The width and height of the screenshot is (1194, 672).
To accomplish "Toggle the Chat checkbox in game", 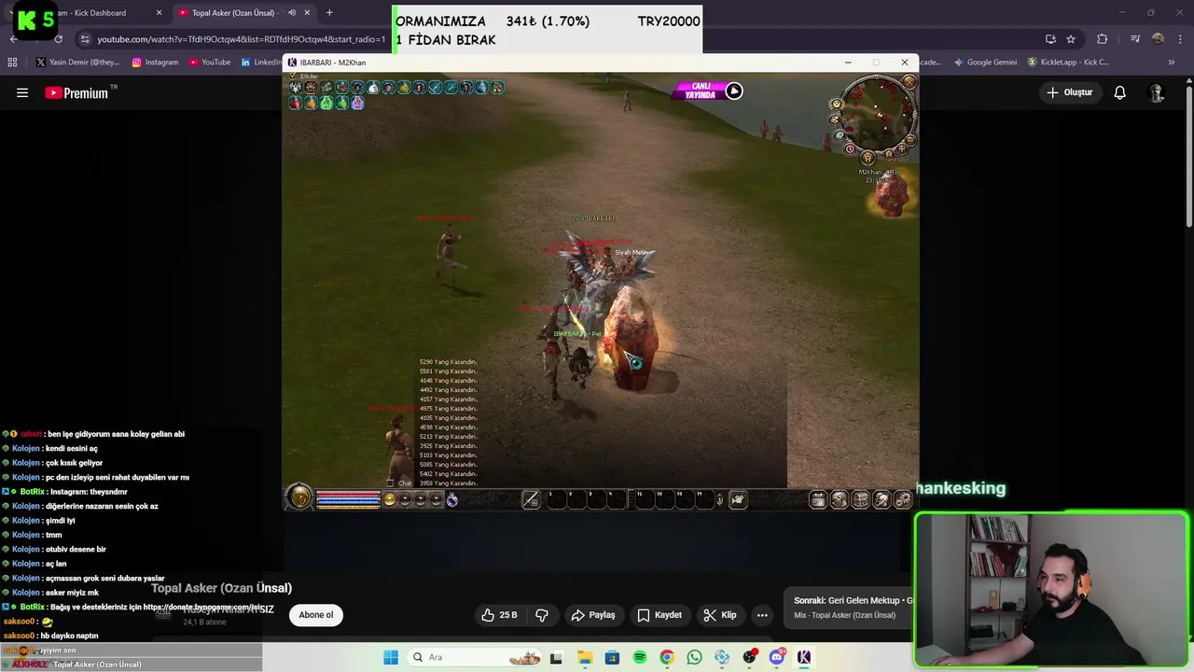I will pyautogui.click(x=390, y=483).
